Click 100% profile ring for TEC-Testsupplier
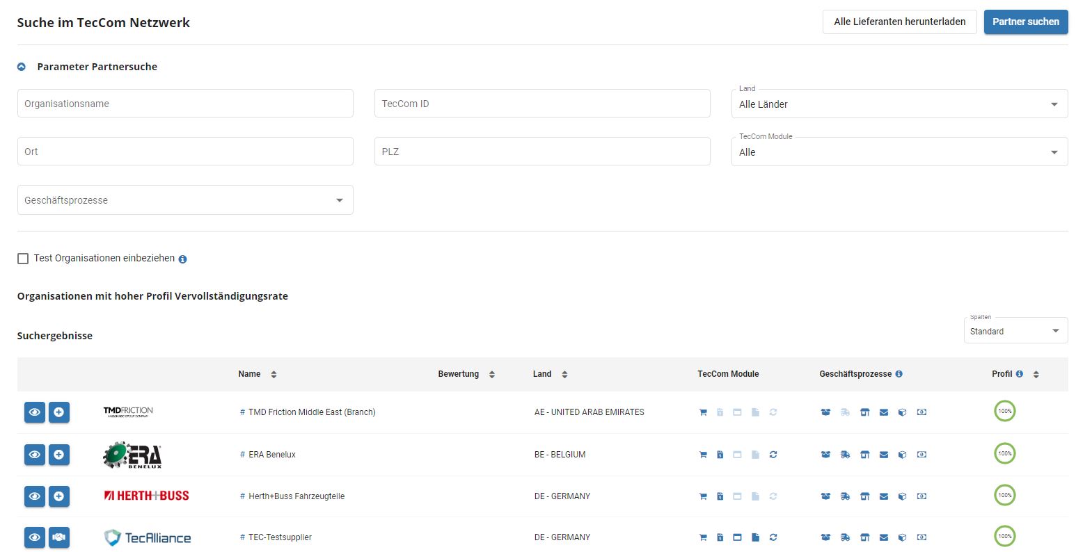The image size is (1092, 552). [x=1004, y=536]
